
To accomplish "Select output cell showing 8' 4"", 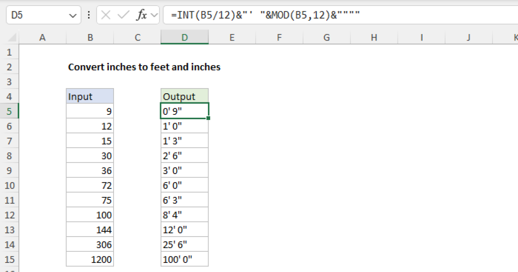I will [185, 215].
